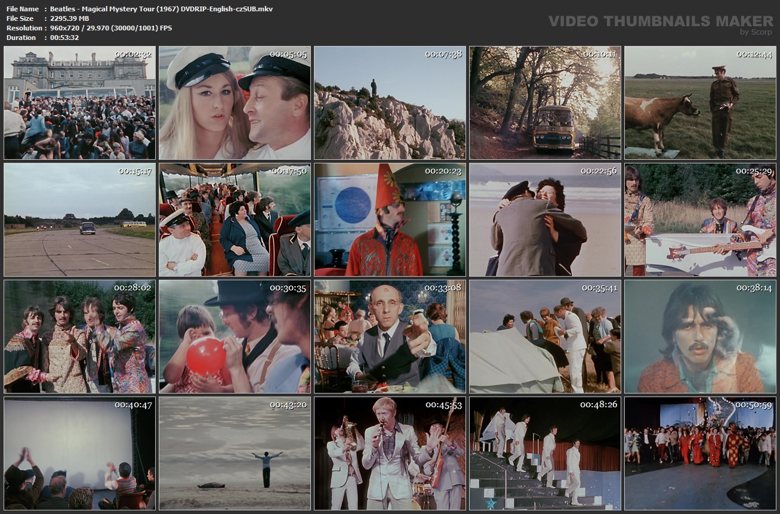The width and height of the screenshot is (780, 514).
Task: Click the red balloon thumbnail
Action: 235,336
